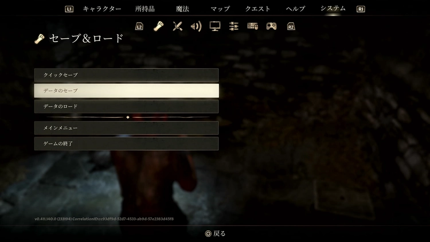Select the save & load flashlight icon

(159, 26)
